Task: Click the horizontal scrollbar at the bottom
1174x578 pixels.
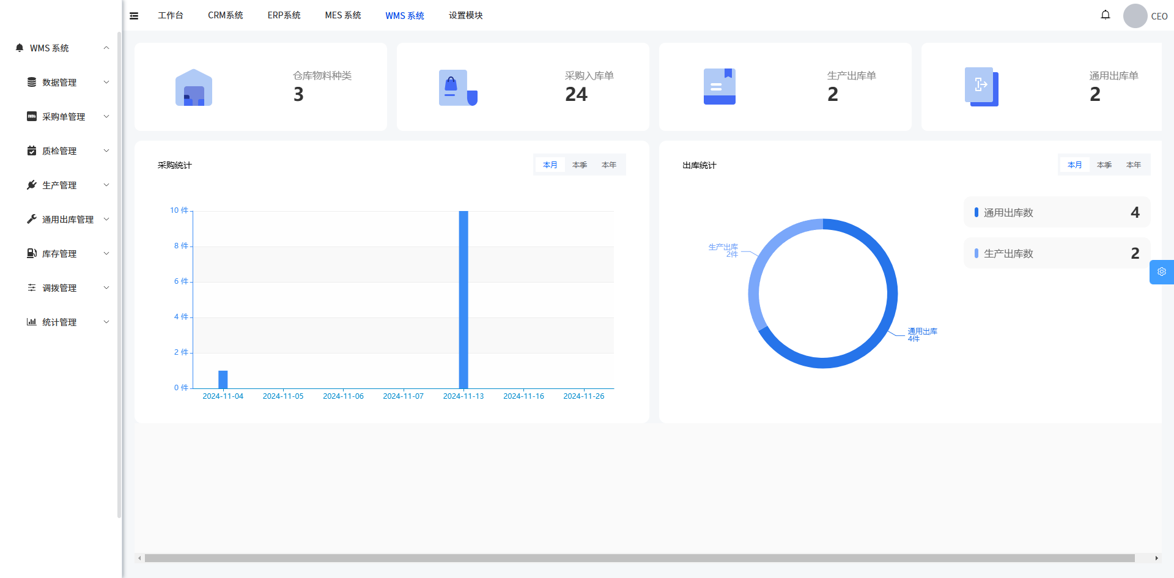Action: 639,558
